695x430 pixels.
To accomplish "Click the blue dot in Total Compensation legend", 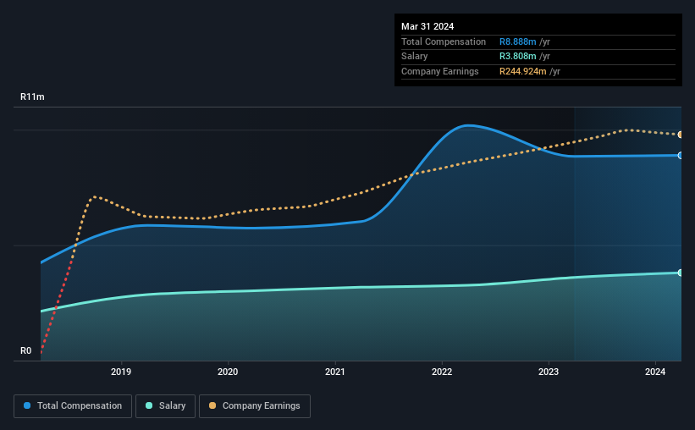I will point(27,405).
